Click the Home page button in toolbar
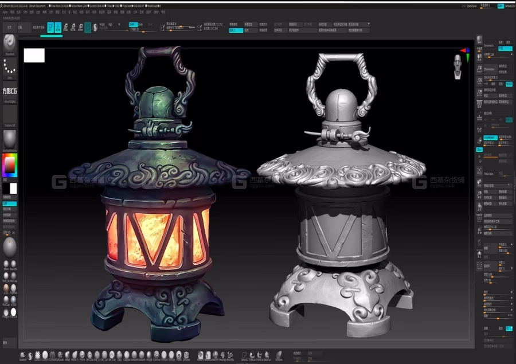516x364 pixels. pyautogui.click(x=9, y=28)
